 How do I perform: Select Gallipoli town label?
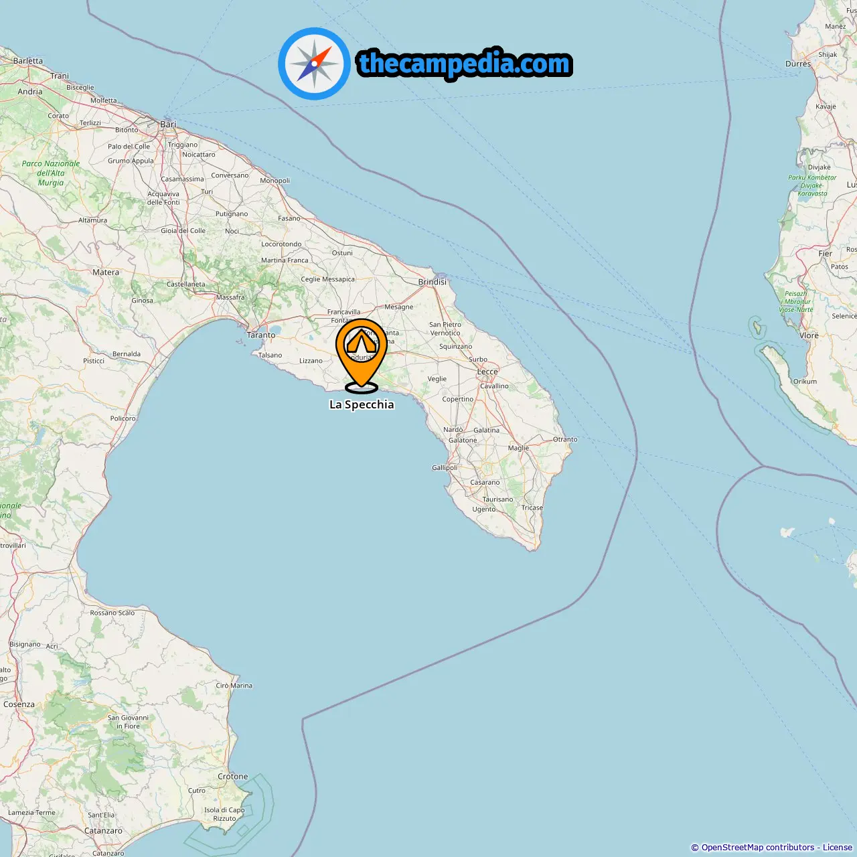(445, 467)
